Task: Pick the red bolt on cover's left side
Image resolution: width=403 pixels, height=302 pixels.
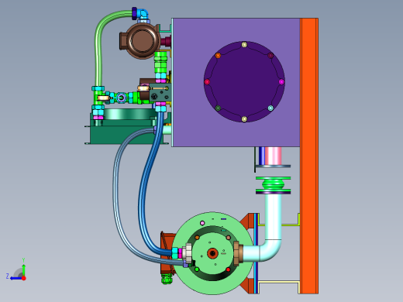Action: pos(207,82)
